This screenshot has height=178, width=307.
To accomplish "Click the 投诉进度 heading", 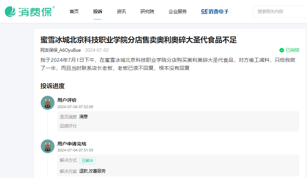I will pos(53,86).
